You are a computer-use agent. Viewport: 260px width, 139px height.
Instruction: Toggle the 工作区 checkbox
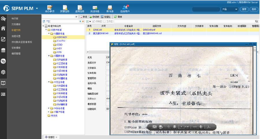point(104,21)
